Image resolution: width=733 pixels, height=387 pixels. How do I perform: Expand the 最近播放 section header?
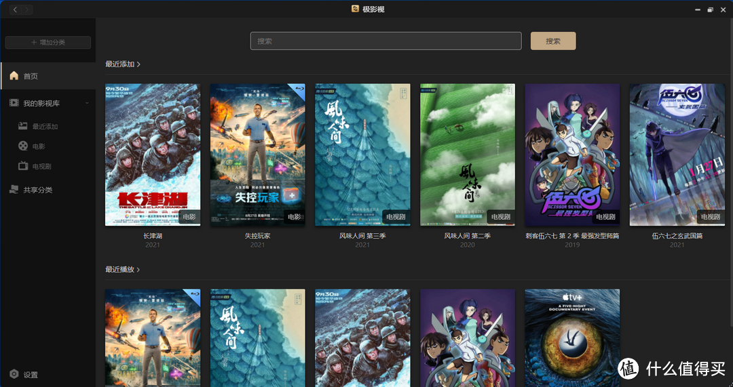click(123, 270)
